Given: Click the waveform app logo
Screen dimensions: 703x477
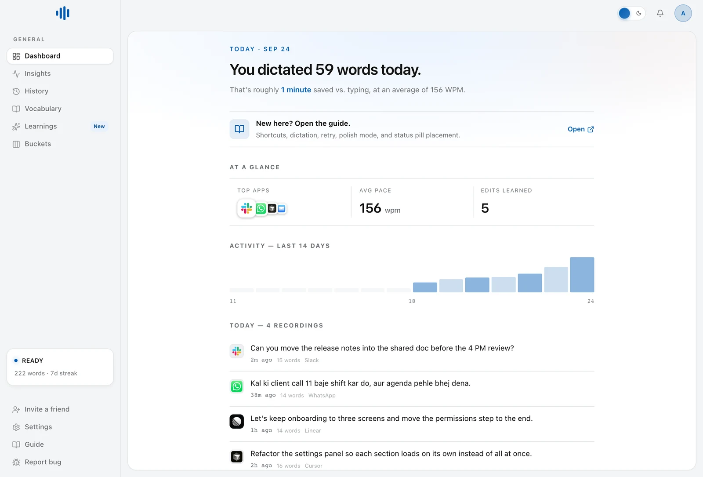Looking at the screenshot, I should [63, 13].
